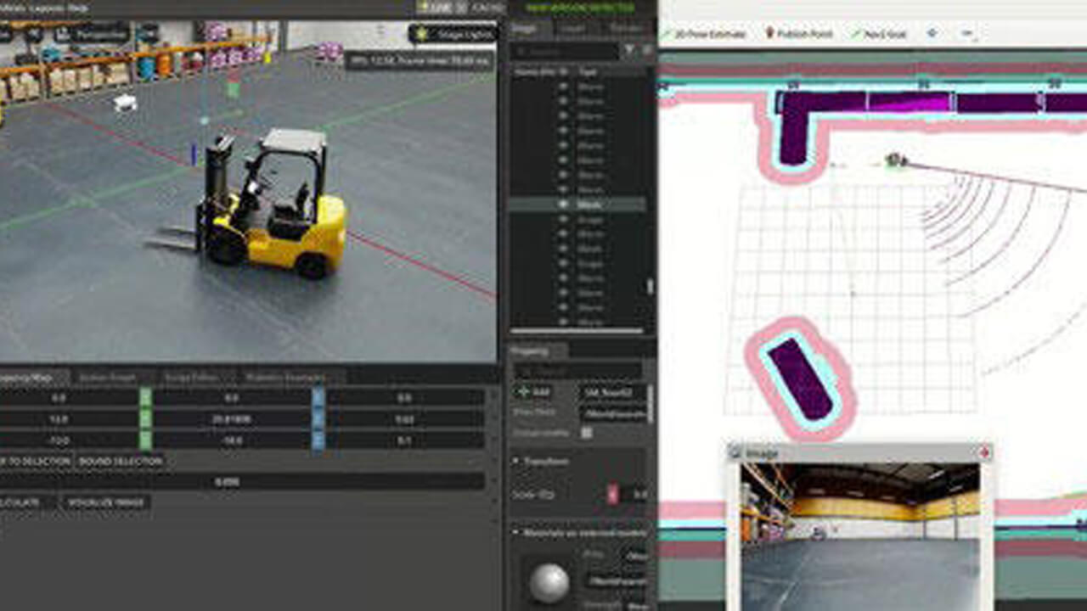Click the red X Scale value field
Image resolution: width=1087 pixels, height=611 pixels.
(636, 495)
